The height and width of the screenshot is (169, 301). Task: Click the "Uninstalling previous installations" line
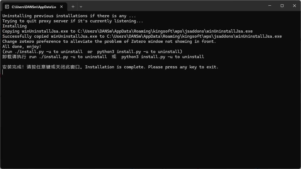pos(69,16)
